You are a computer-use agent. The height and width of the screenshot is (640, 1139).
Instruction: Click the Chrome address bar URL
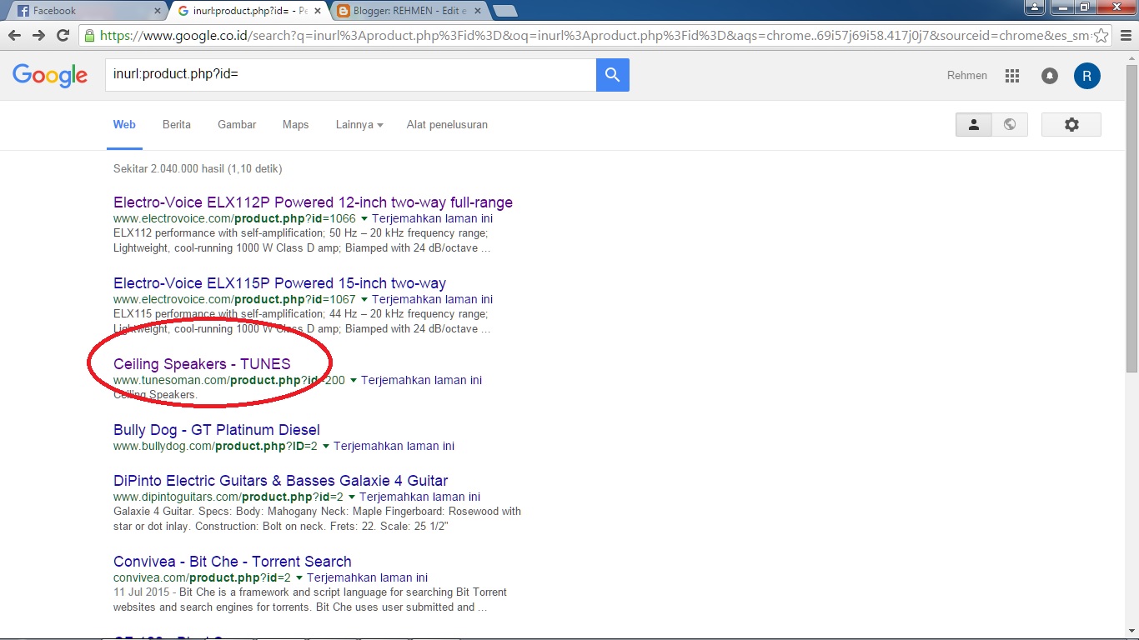point(594,36)
